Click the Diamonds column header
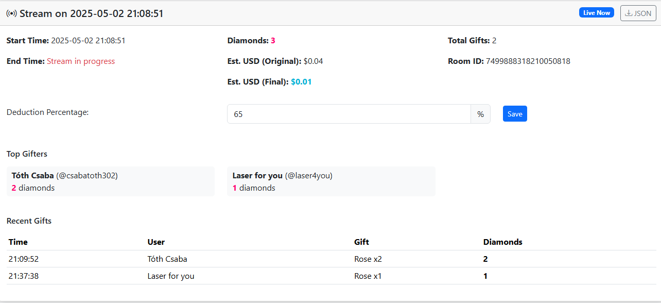The width and height of the screenshot is (661, 303). (502, 242)
